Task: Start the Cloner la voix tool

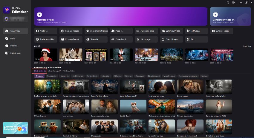Action: tap(121, 39)
